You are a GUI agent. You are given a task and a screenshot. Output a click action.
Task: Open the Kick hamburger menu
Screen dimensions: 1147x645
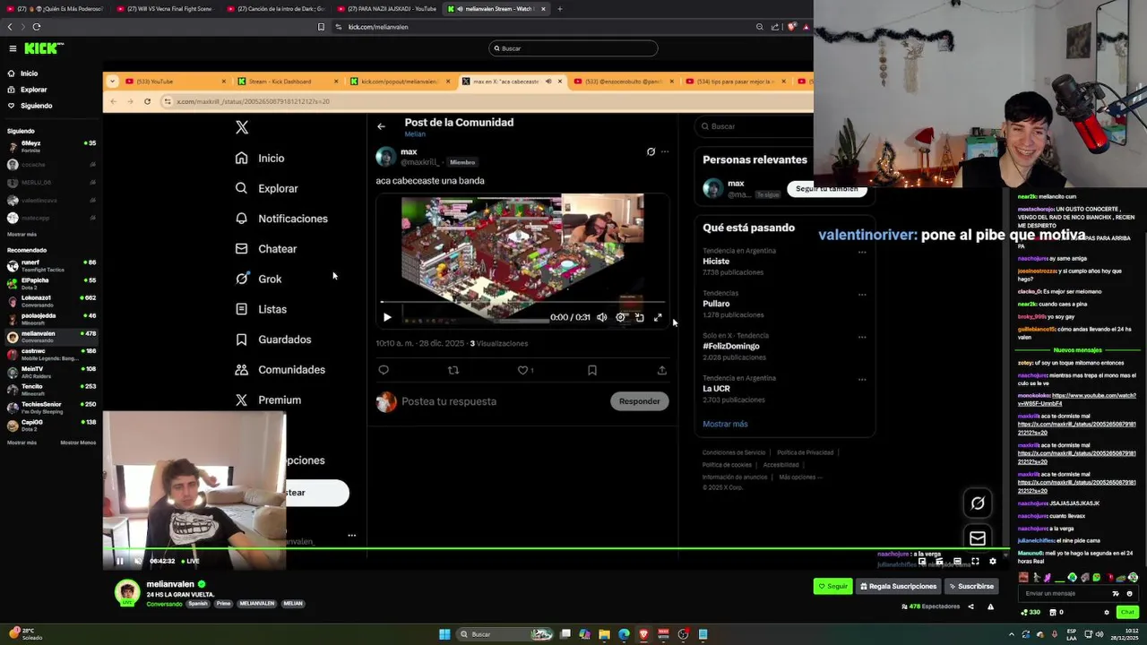pos(13,48)
